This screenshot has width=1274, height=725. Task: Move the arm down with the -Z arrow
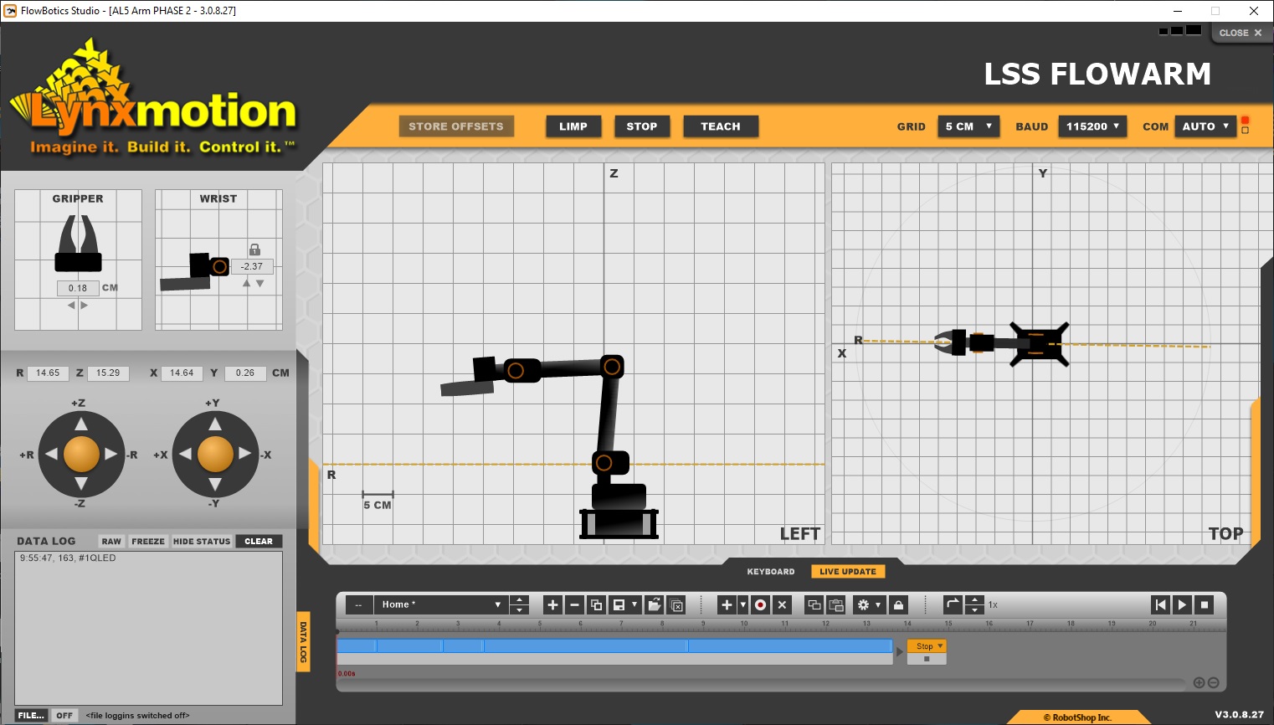click(x=81, y=484)
